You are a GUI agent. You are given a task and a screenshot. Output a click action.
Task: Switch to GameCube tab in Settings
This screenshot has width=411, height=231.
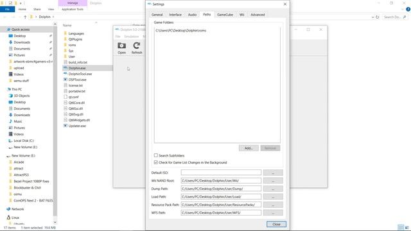click(x=225, y=15)
